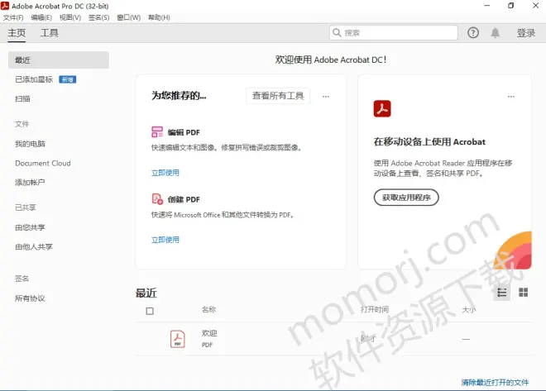Click the red Acrobat logo in mobile card
Viewport: 546px width, 391px height.
(x=382, y=108)
